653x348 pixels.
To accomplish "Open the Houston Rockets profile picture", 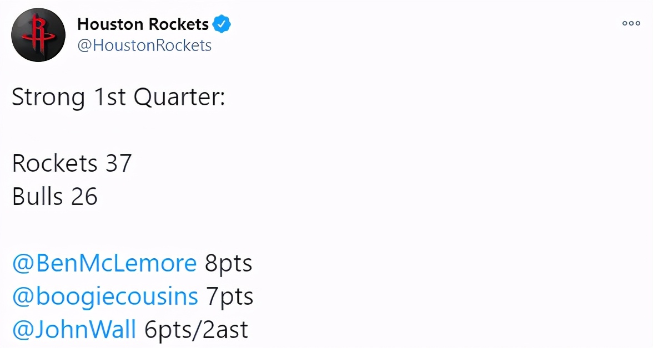I will (38, 35).
